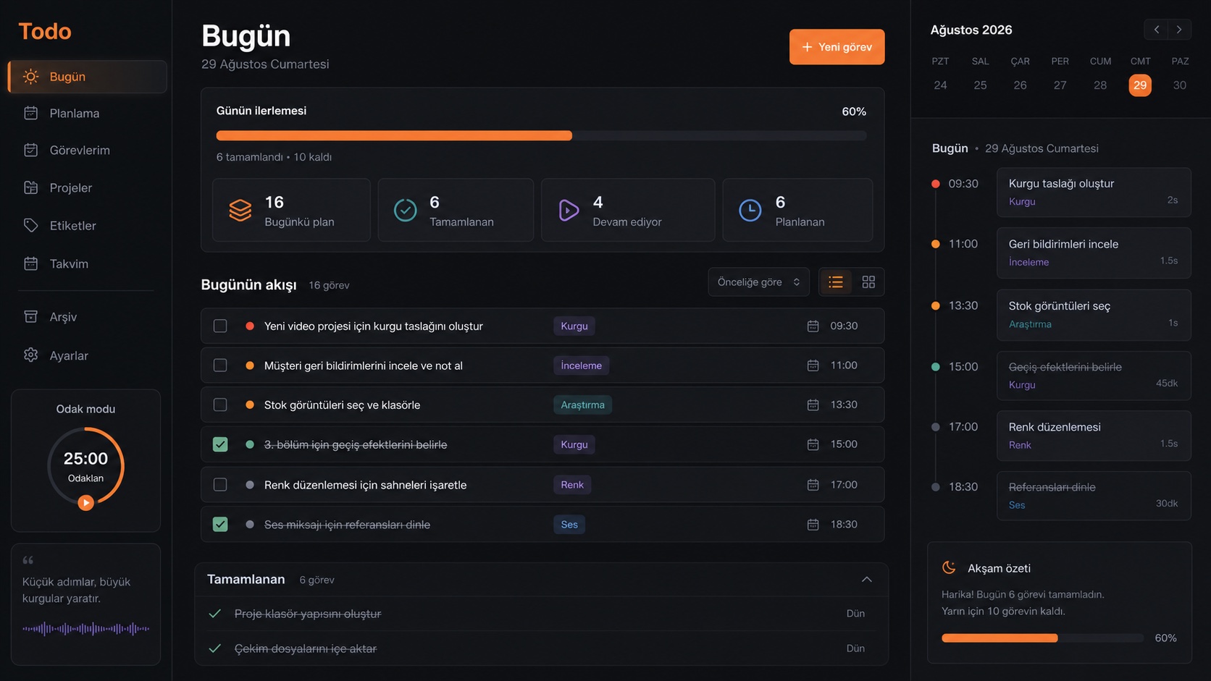Image resolution: width=1211 pixels, height=681 pixels.
Task: Select day 26 in the calendar
Action: click(x=1020, y=85)
